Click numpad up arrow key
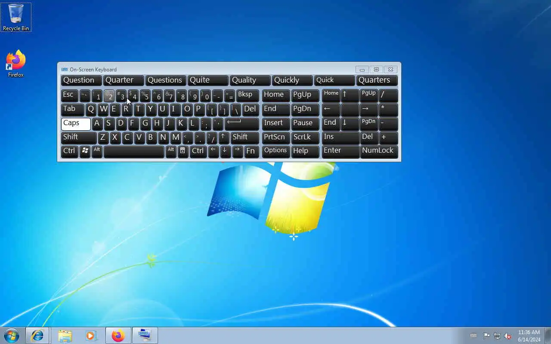 click(350, 95)
